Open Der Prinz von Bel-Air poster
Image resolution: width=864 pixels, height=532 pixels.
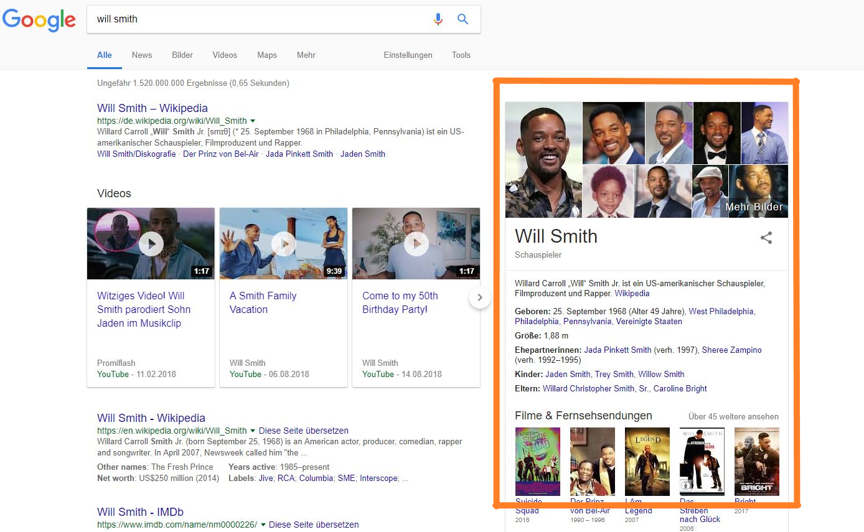click(592, 461)
